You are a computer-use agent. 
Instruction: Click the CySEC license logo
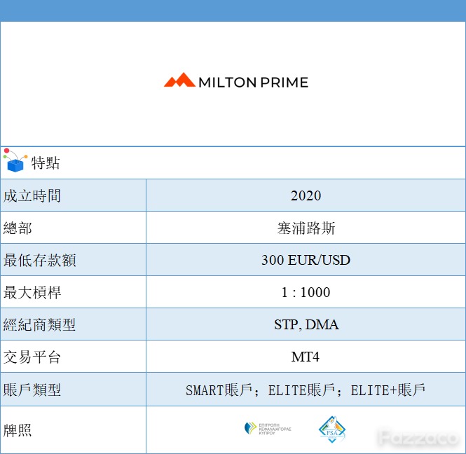coord(268,429)
